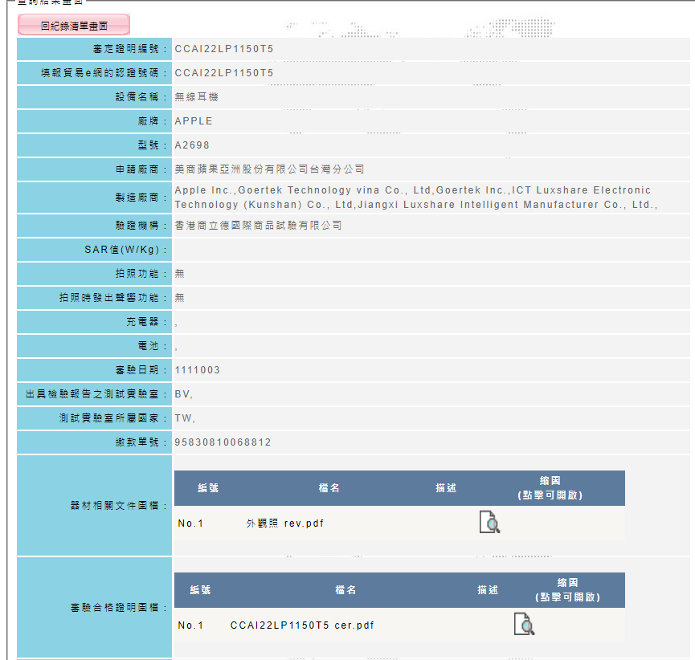Click device name 無線耳機
Image resolution: width=695 pixels, height=660 pixels.
point(196,97)
